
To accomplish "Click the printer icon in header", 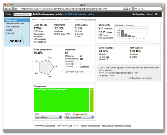I will tap(156, 14).
